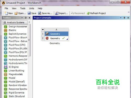Image resolution: width=131 pixels, height=98 pixels.
Task: Click the Explicit Dynamics icon
Action: 6,34
